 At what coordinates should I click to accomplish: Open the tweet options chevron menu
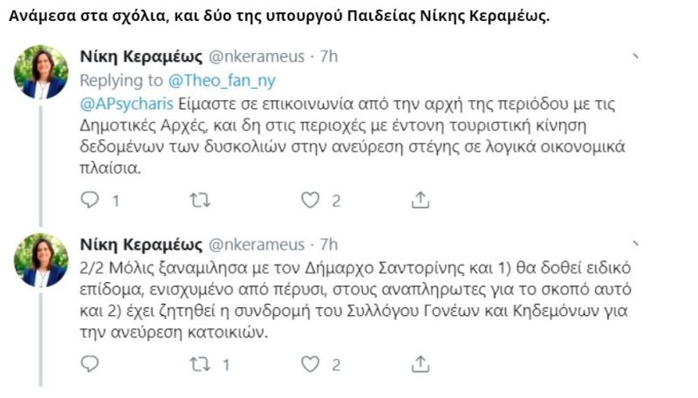click(636, 57)
